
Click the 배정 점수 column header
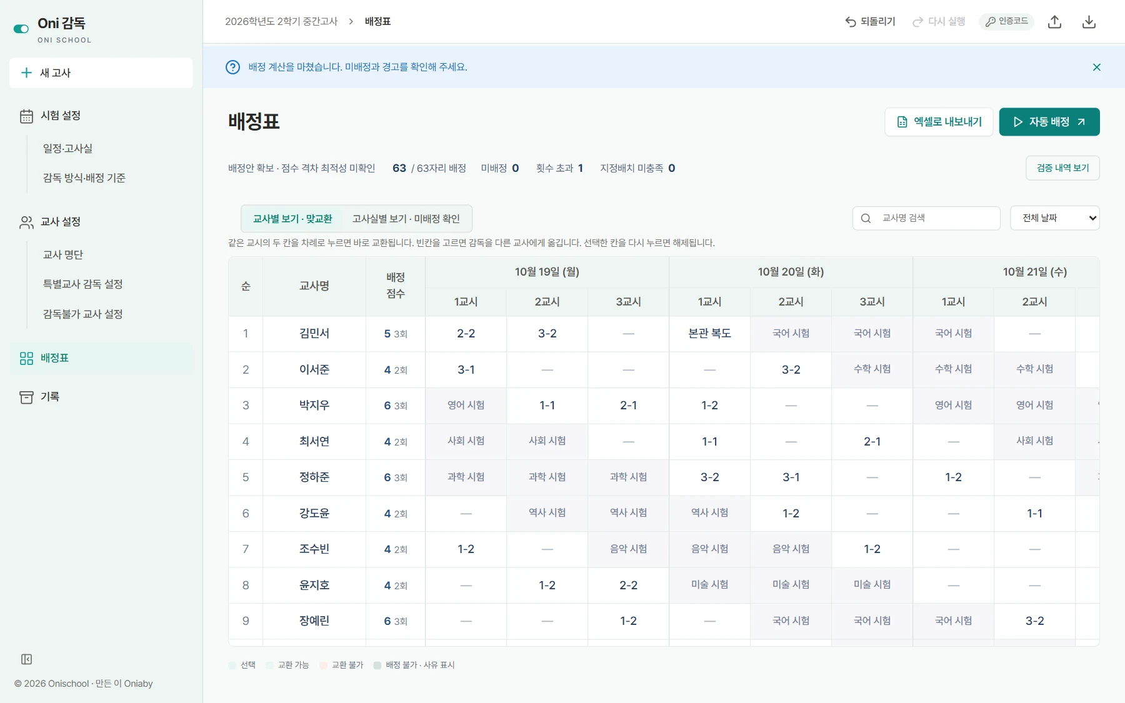396,286
